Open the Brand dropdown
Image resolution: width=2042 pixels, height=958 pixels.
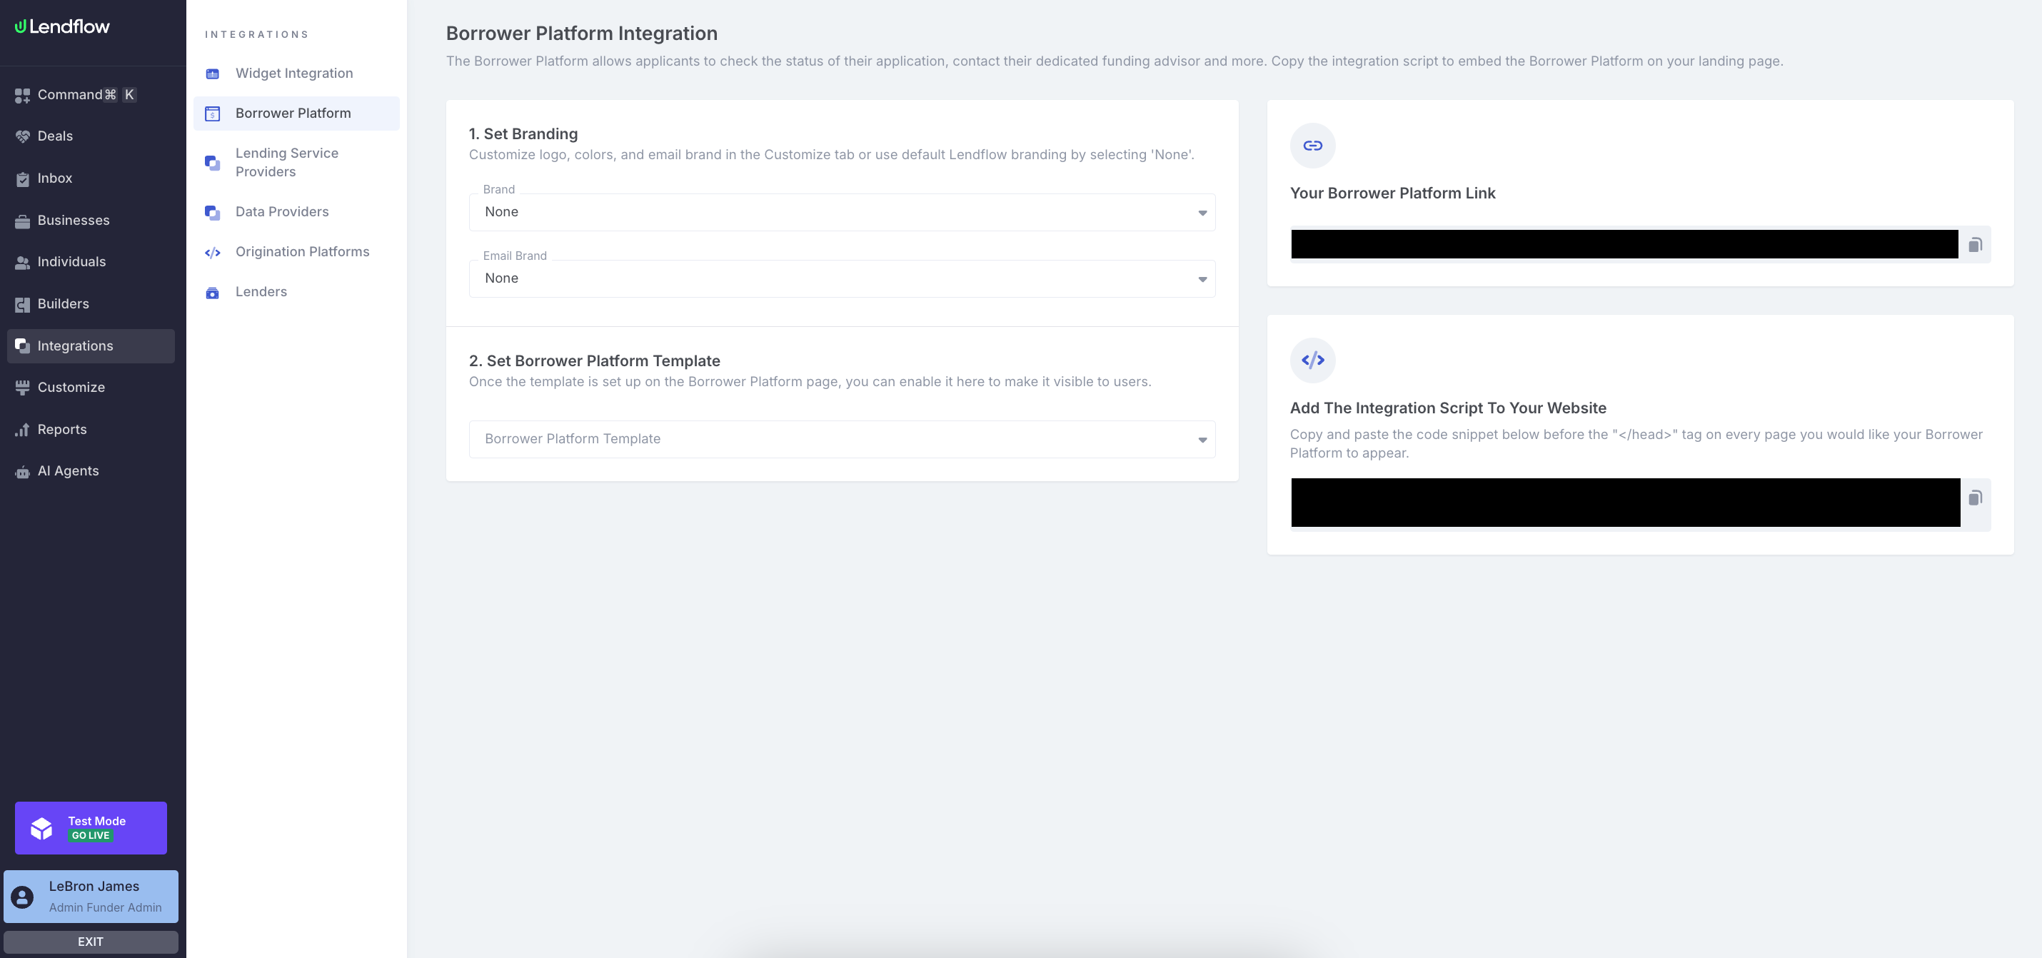point(842,212)
